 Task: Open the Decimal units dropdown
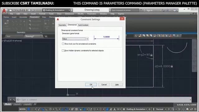(x=161, y=109)
